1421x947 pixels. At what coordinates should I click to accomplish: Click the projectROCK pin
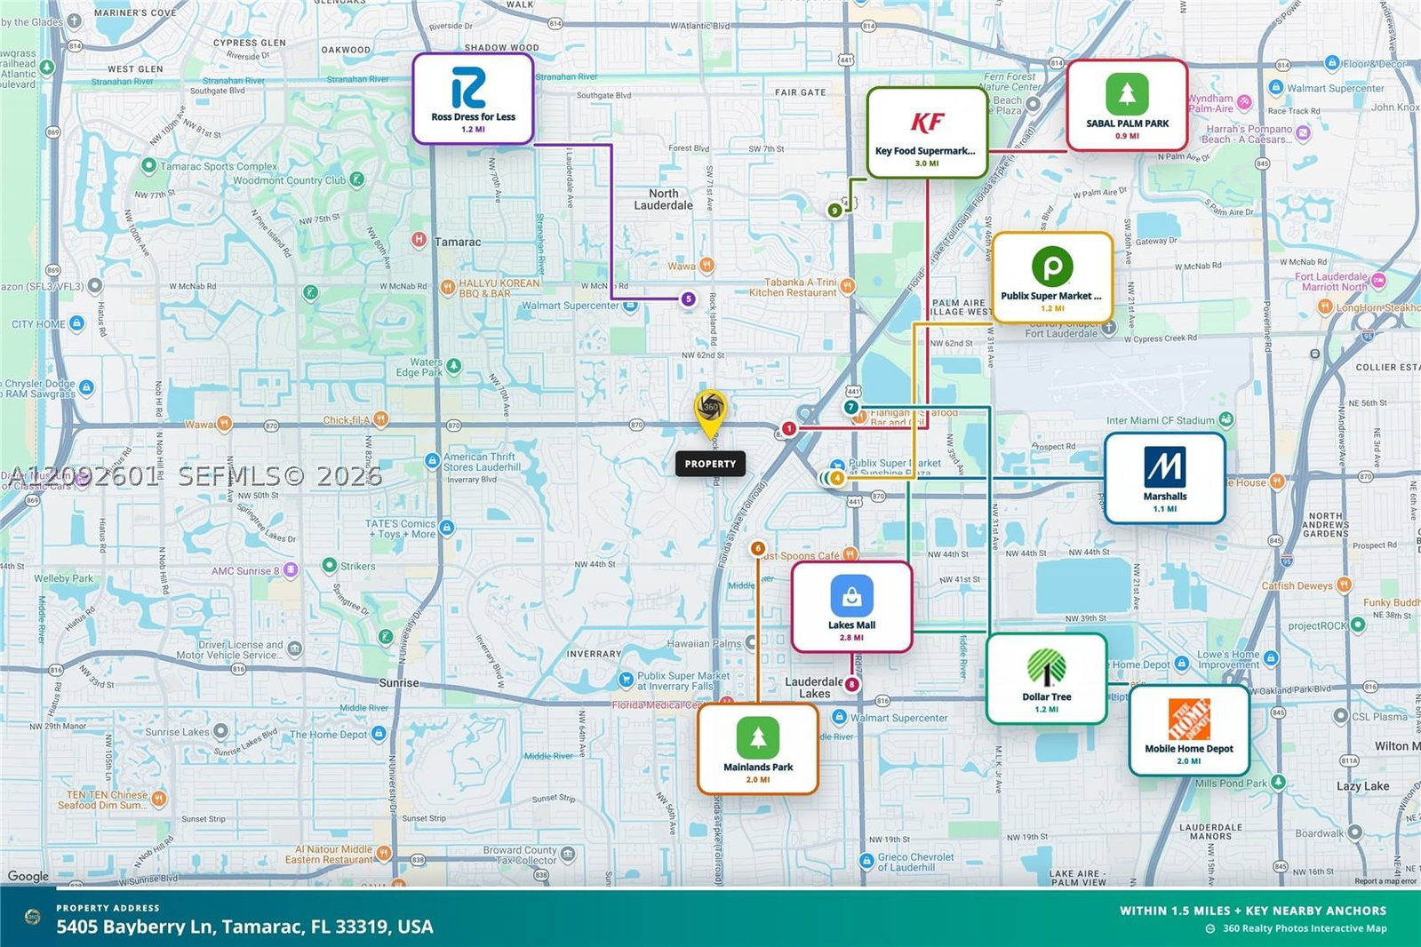(1357, 625)
